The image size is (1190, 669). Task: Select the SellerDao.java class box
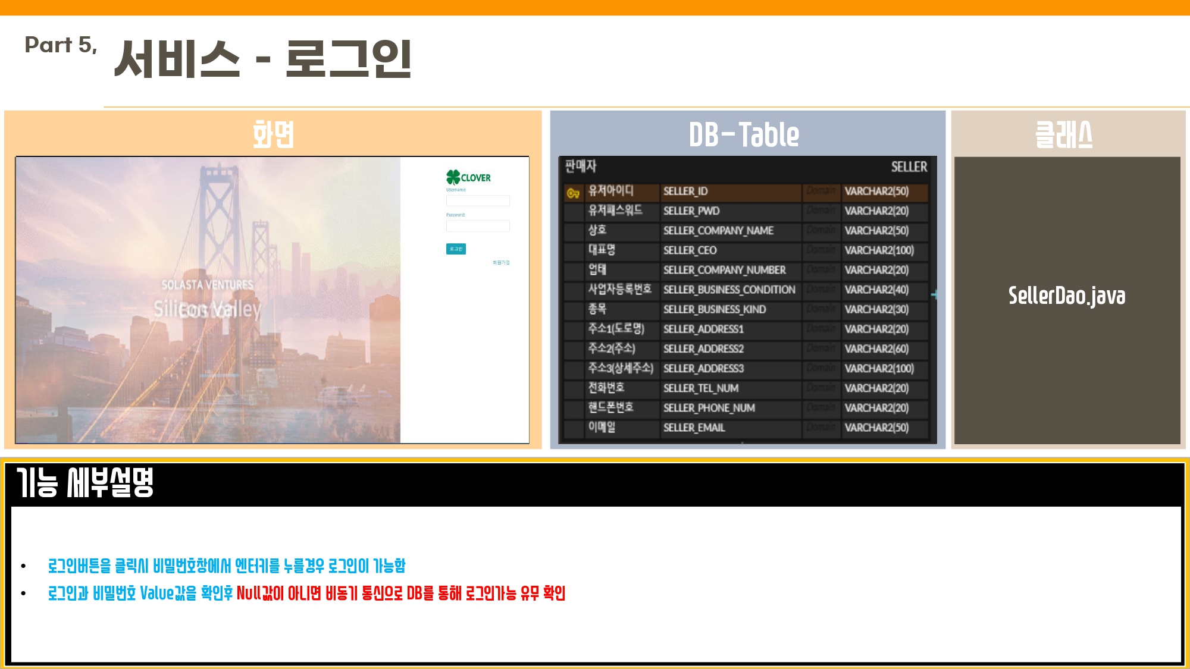[1066, 296]
